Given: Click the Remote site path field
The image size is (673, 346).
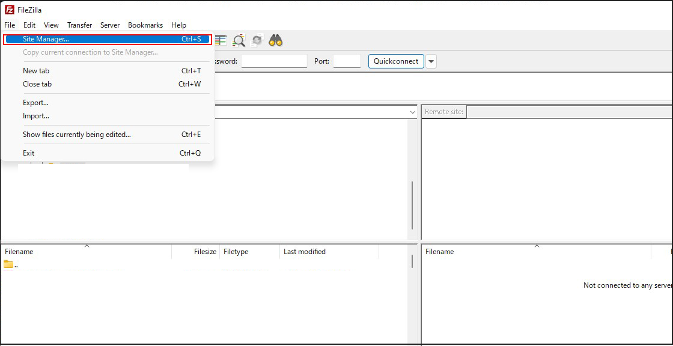Looking at the screenshot, I should [570, 112].
